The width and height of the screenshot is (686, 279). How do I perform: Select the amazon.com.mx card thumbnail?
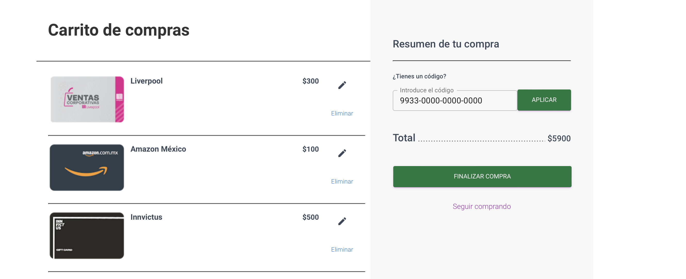87,168
